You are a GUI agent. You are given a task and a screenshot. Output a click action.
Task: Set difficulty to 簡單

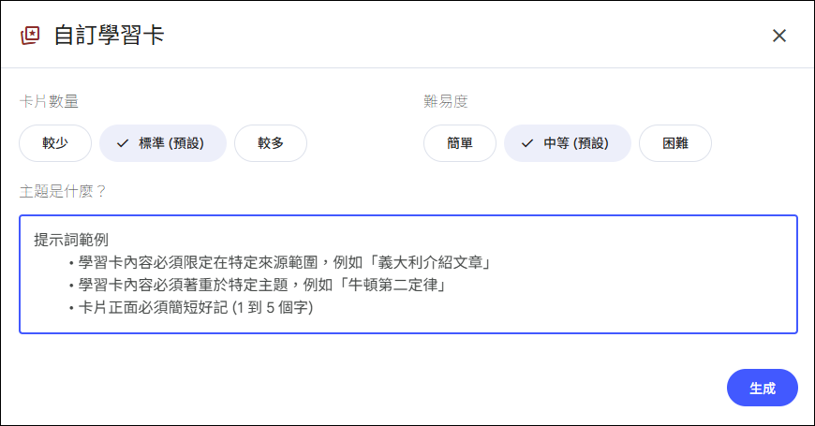coord(459,143)
